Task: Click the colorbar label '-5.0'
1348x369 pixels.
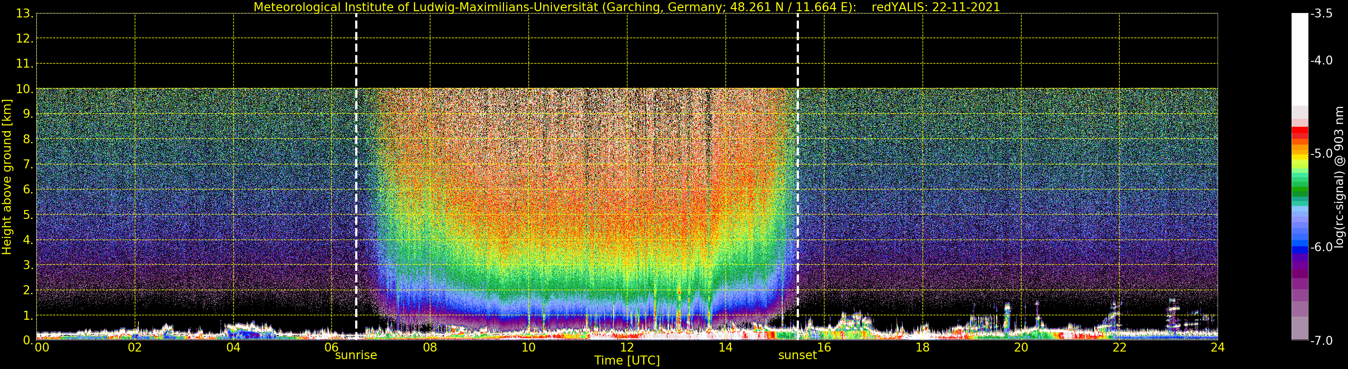Action: [x=1321, y=153]
